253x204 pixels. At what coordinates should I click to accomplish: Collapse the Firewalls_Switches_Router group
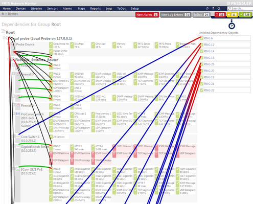(x=9, y=59)
